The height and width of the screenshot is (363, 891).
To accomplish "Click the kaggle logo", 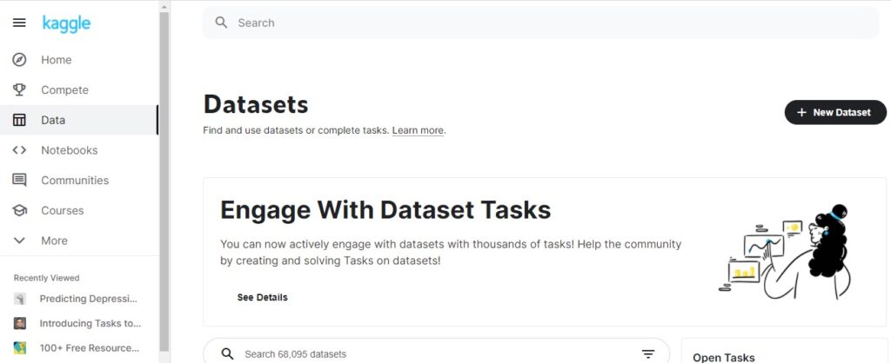I will pos(66,23).
